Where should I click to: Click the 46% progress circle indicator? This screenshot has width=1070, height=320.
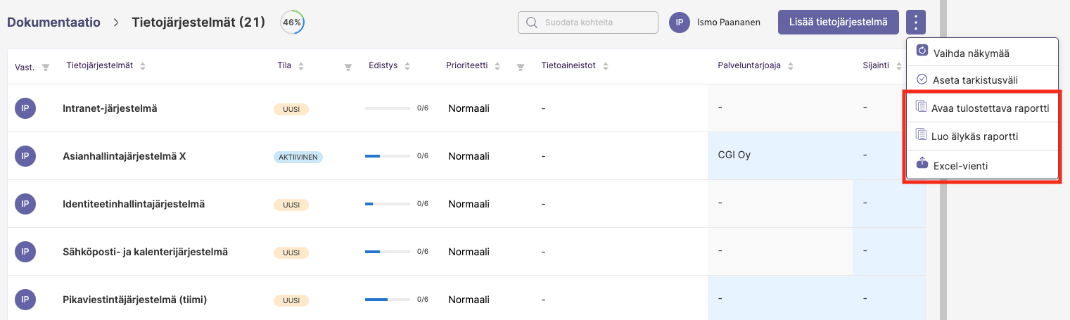(292, 23)
